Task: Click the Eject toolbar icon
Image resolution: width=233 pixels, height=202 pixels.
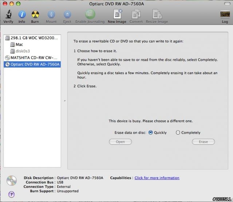Action: pos(67,15)
